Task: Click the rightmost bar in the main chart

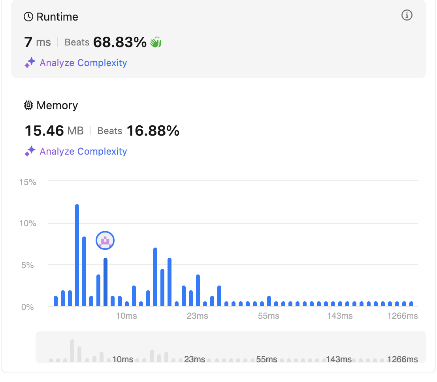Action: coord(411,304)
